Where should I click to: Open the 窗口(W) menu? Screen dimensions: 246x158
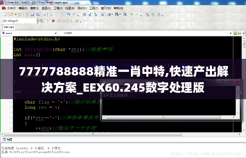[x=106, y=8]
